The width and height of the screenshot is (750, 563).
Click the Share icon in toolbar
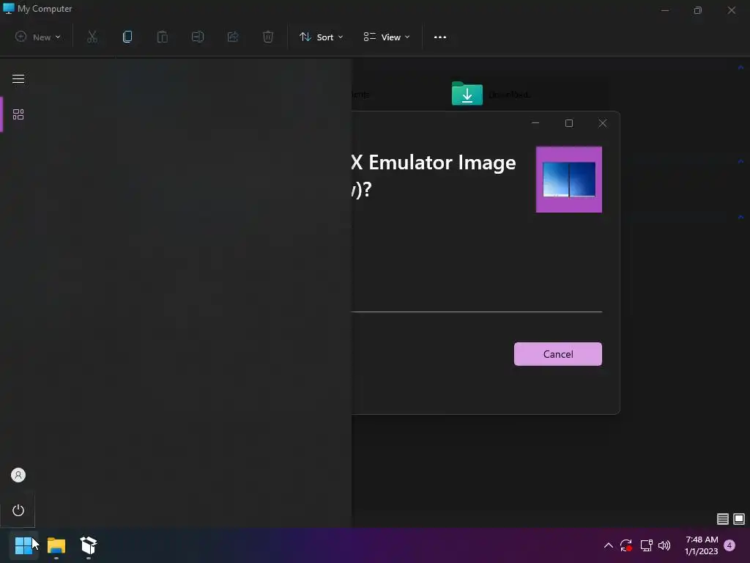pos(233,37)
